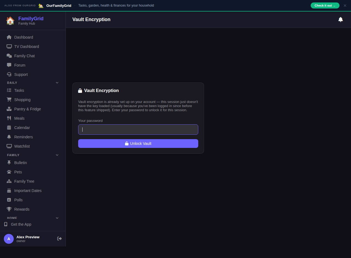Image resolution: width=351 pixels, height=258 pixels.
Task: Click the Pantry & Fridge boxes icon
Action: [x=9, y=109]
